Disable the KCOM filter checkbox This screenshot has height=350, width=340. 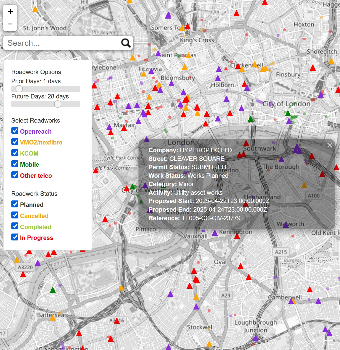pyautogui.click(x=15, y=153)
